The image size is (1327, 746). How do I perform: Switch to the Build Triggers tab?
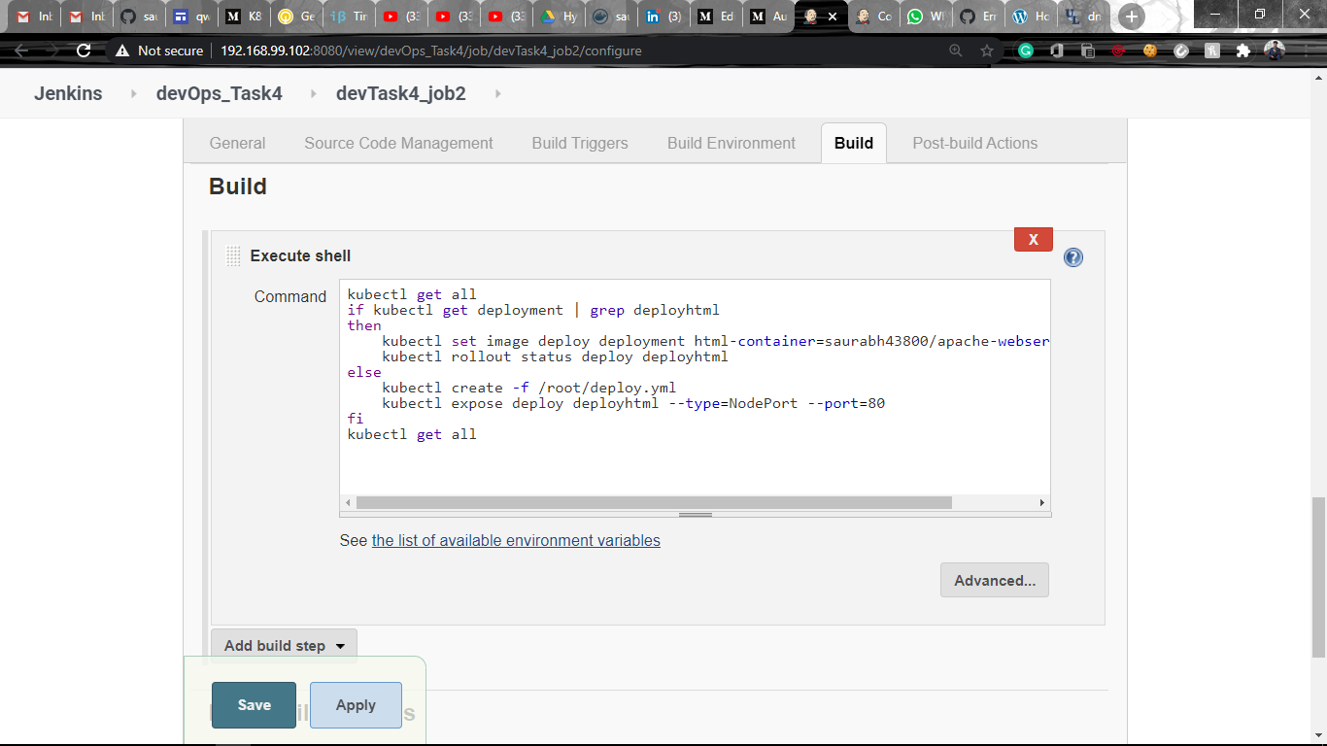click(579, 143)
